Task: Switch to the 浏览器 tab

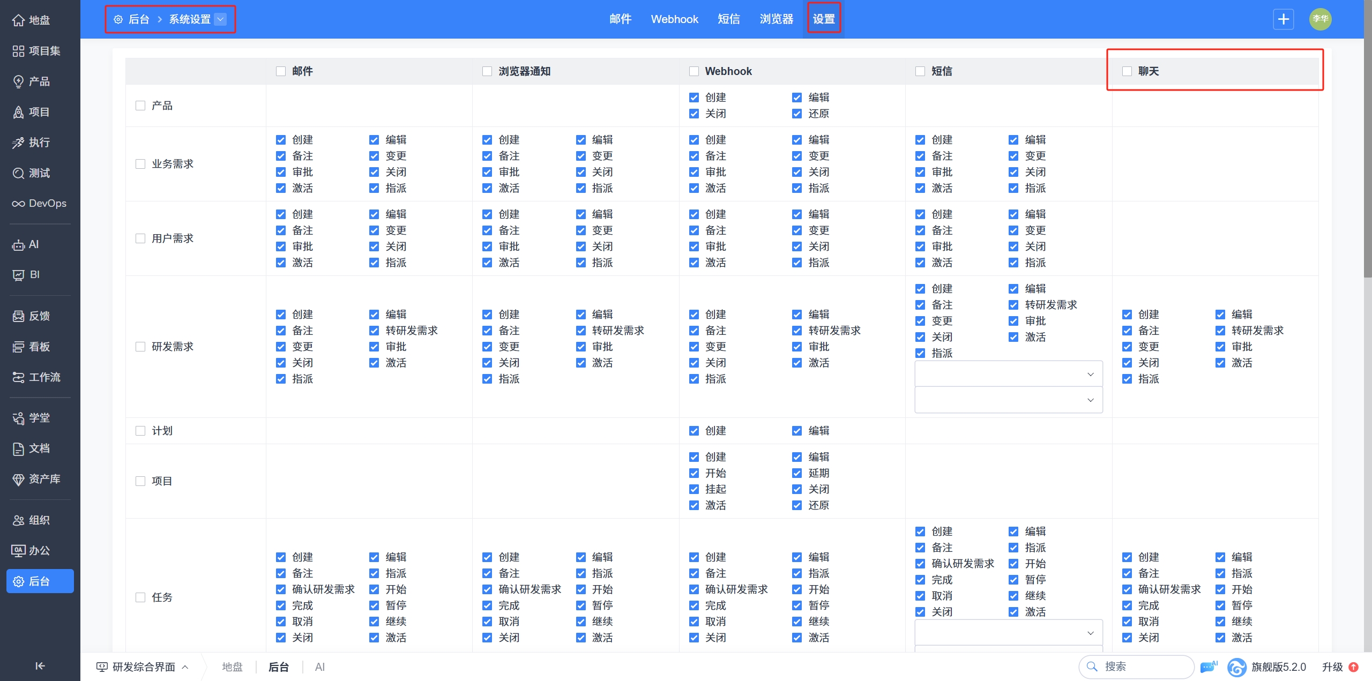Action: [x=776, y=19]
